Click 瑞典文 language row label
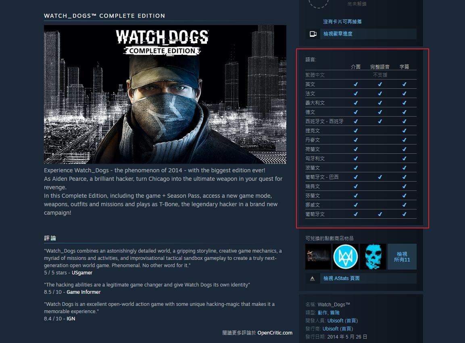Image resolution: width=465 pixels, height=343 pixels. tap(313, 186)
